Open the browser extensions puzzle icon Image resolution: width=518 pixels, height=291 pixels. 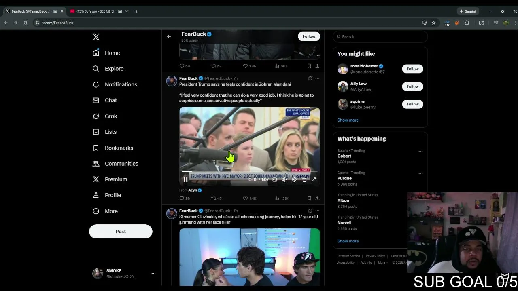pos(467,23)
